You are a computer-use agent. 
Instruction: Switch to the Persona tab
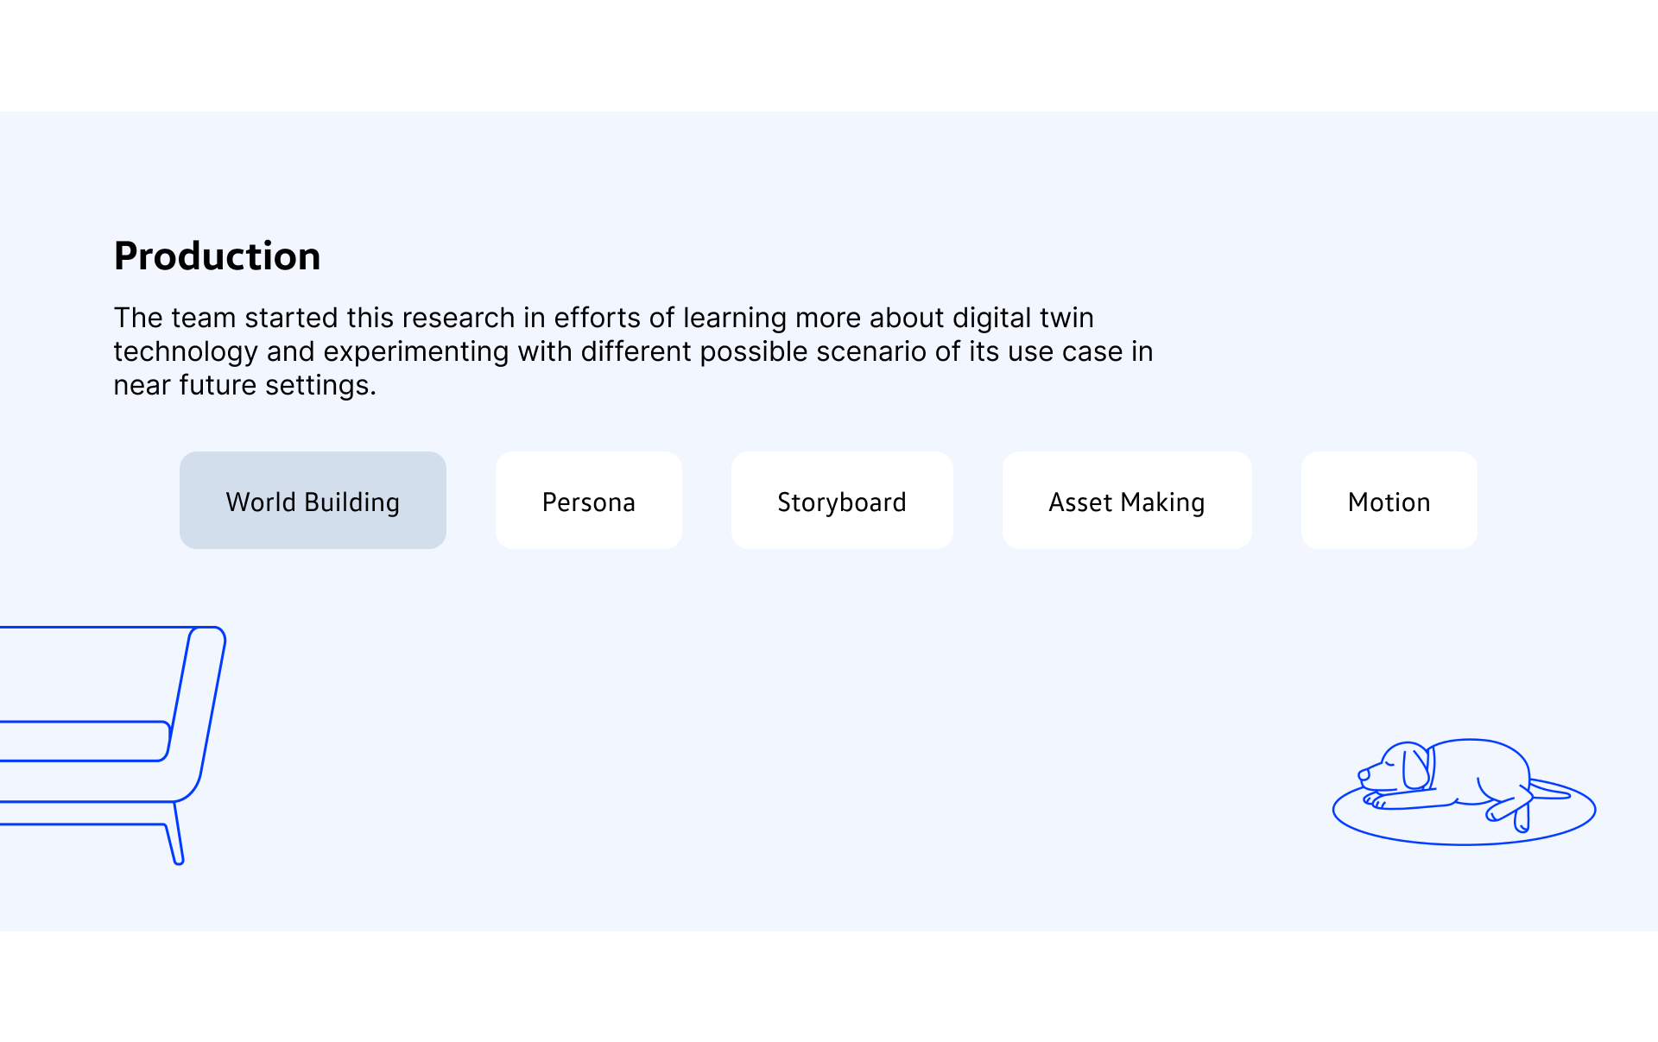point(588,501)
